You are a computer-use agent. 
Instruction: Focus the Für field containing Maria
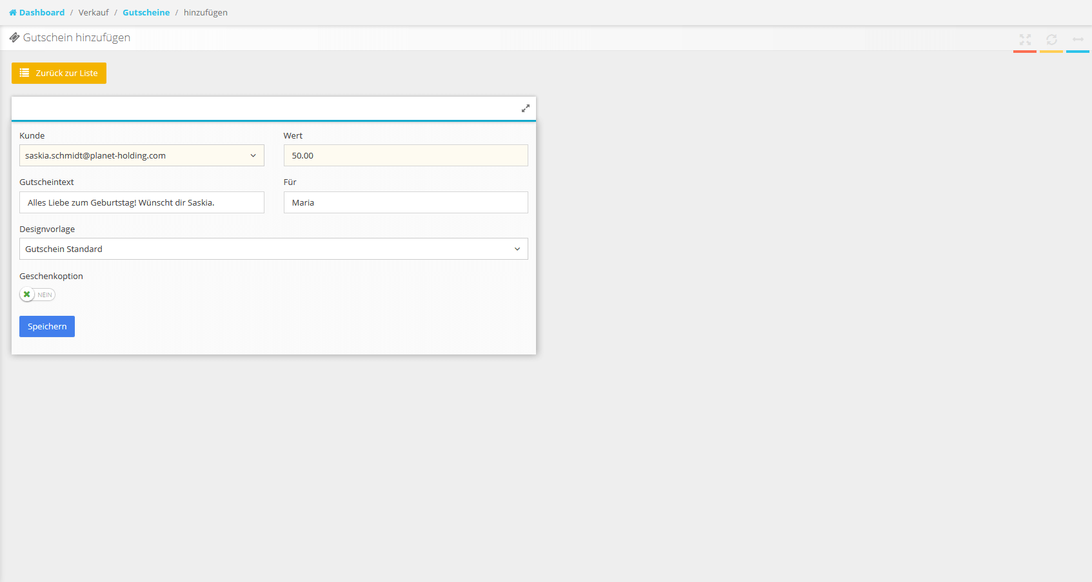405,202
